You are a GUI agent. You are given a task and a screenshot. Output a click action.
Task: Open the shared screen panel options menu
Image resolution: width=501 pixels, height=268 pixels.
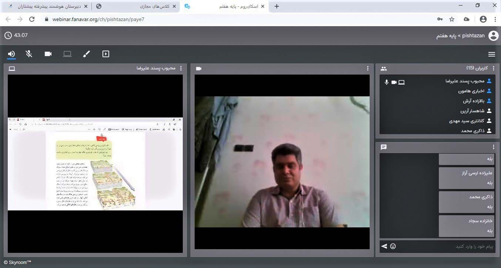pyautogui.click(x=181, y=68)
